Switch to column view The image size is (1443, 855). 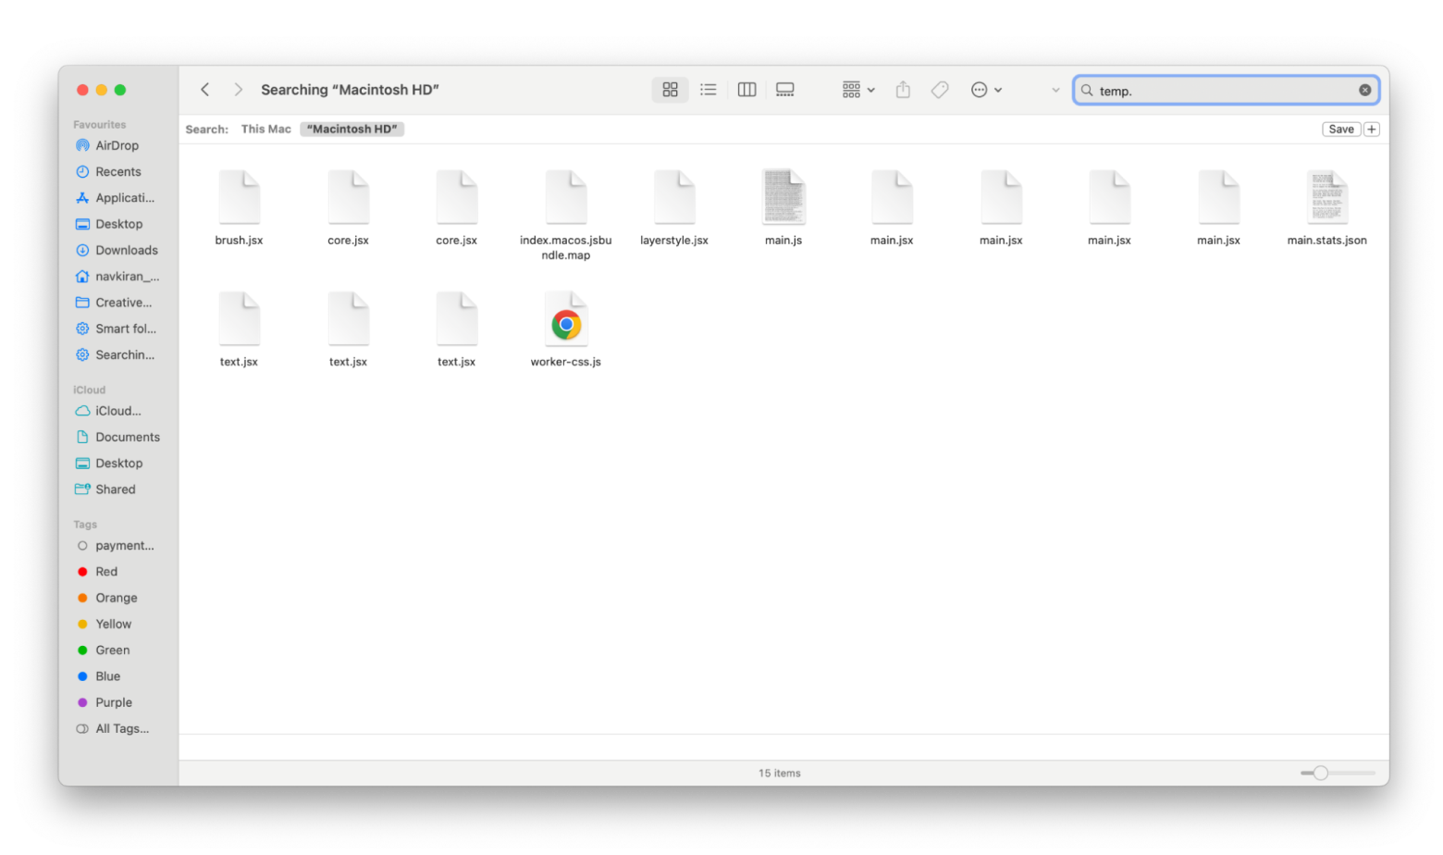(747, 90)
